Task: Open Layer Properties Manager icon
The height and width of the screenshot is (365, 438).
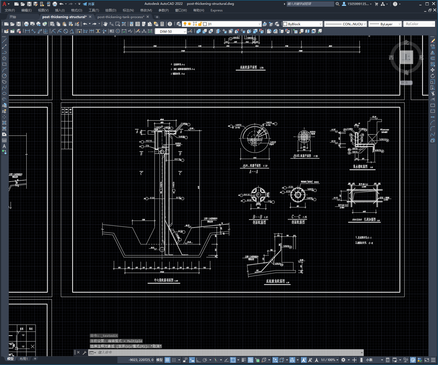Action: coord(179,24)
